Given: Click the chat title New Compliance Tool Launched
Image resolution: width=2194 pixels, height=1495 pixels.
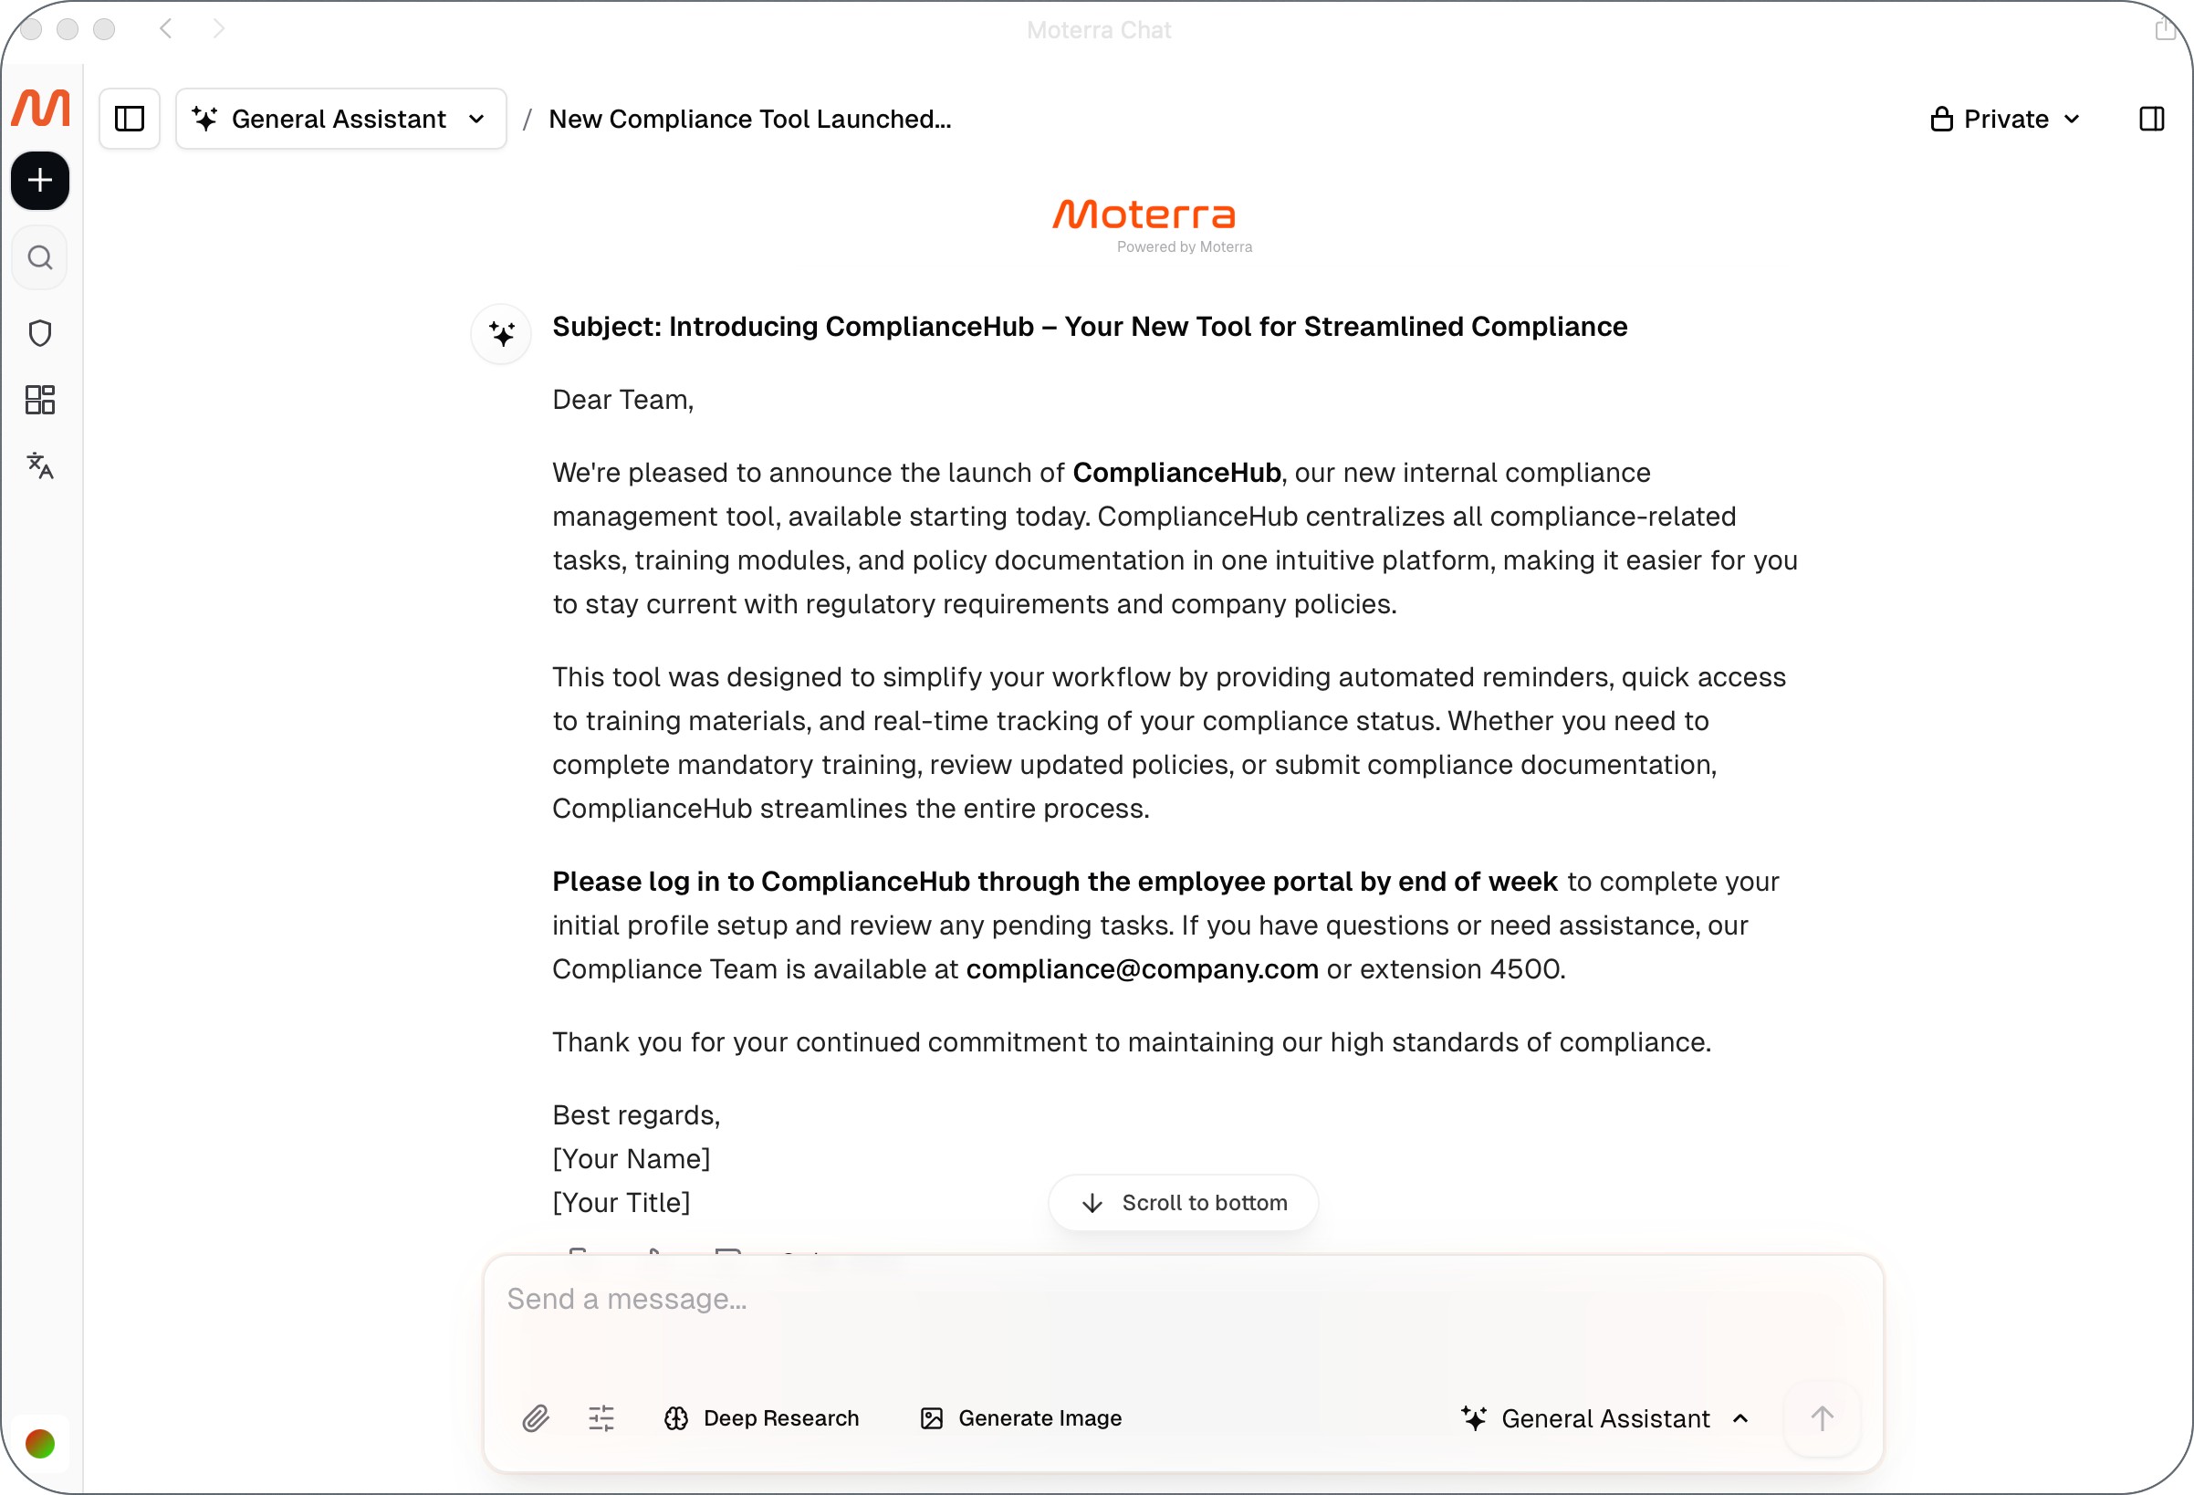Looking at the screenshot, I should click(x=749, y=119).
